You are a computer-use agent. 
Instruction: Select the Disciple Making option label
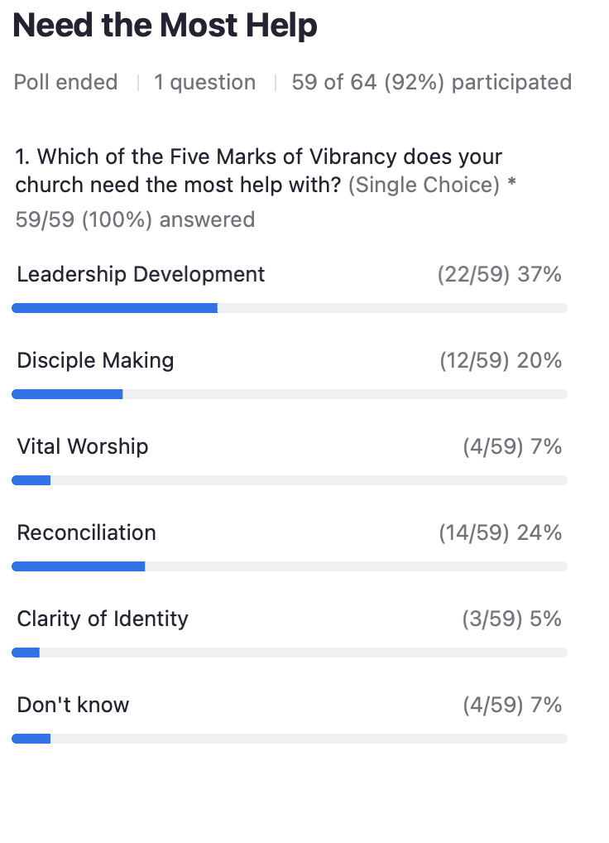pyautogui.click(x=95, y=360)
